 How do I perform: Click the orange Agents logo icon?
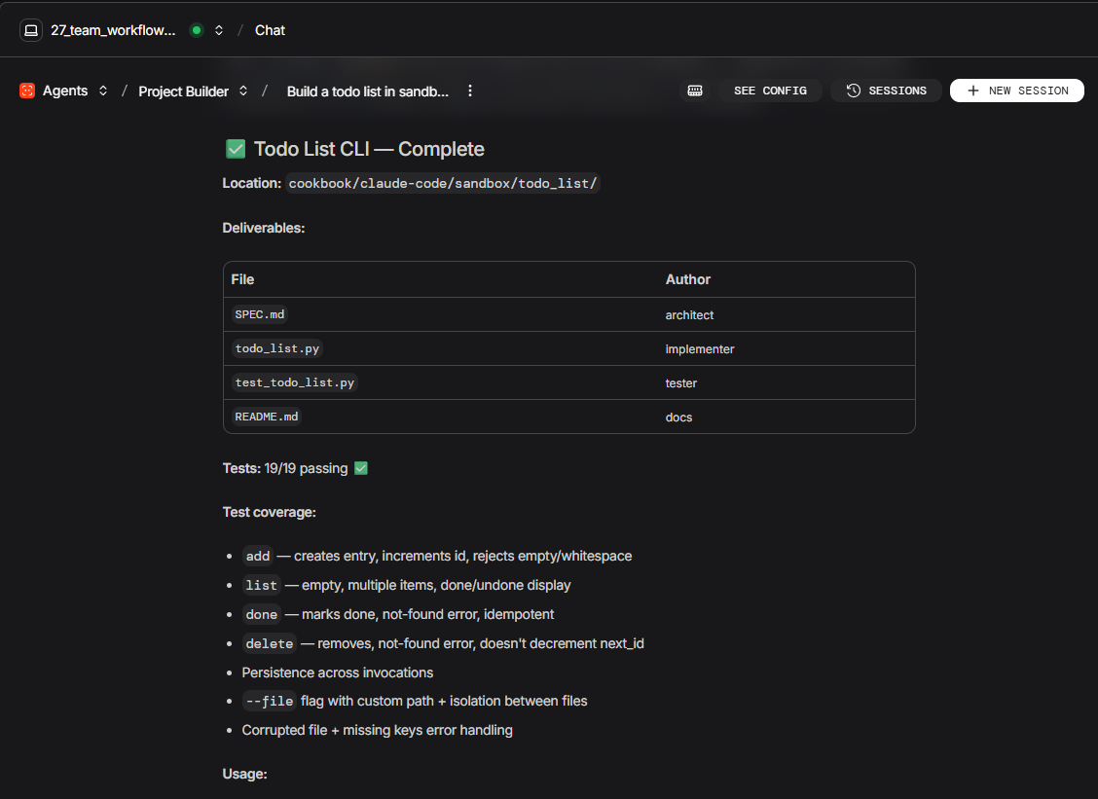point(27,91)
